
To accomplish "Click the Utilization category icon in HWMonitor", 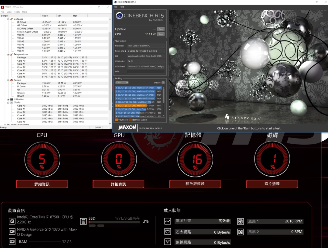I will (12, 99).
